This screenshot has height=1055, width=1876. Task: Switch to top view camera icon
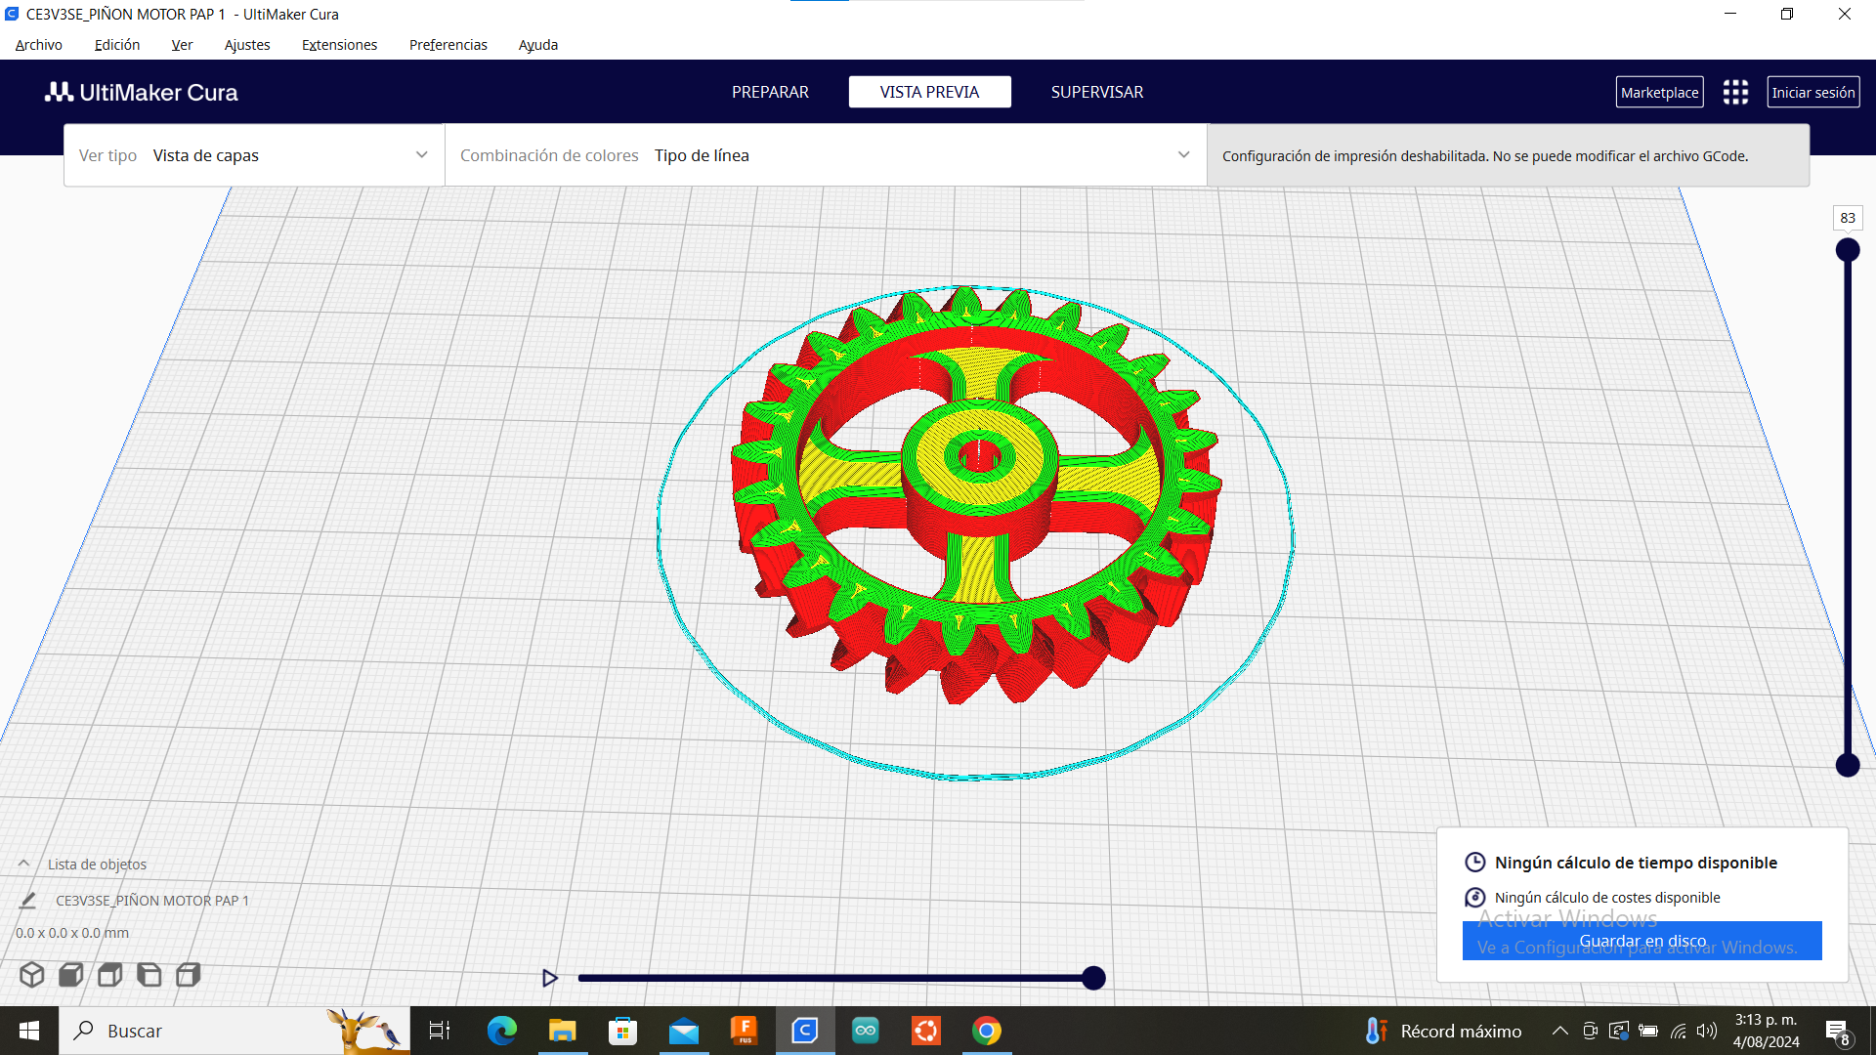click(109, 975)
